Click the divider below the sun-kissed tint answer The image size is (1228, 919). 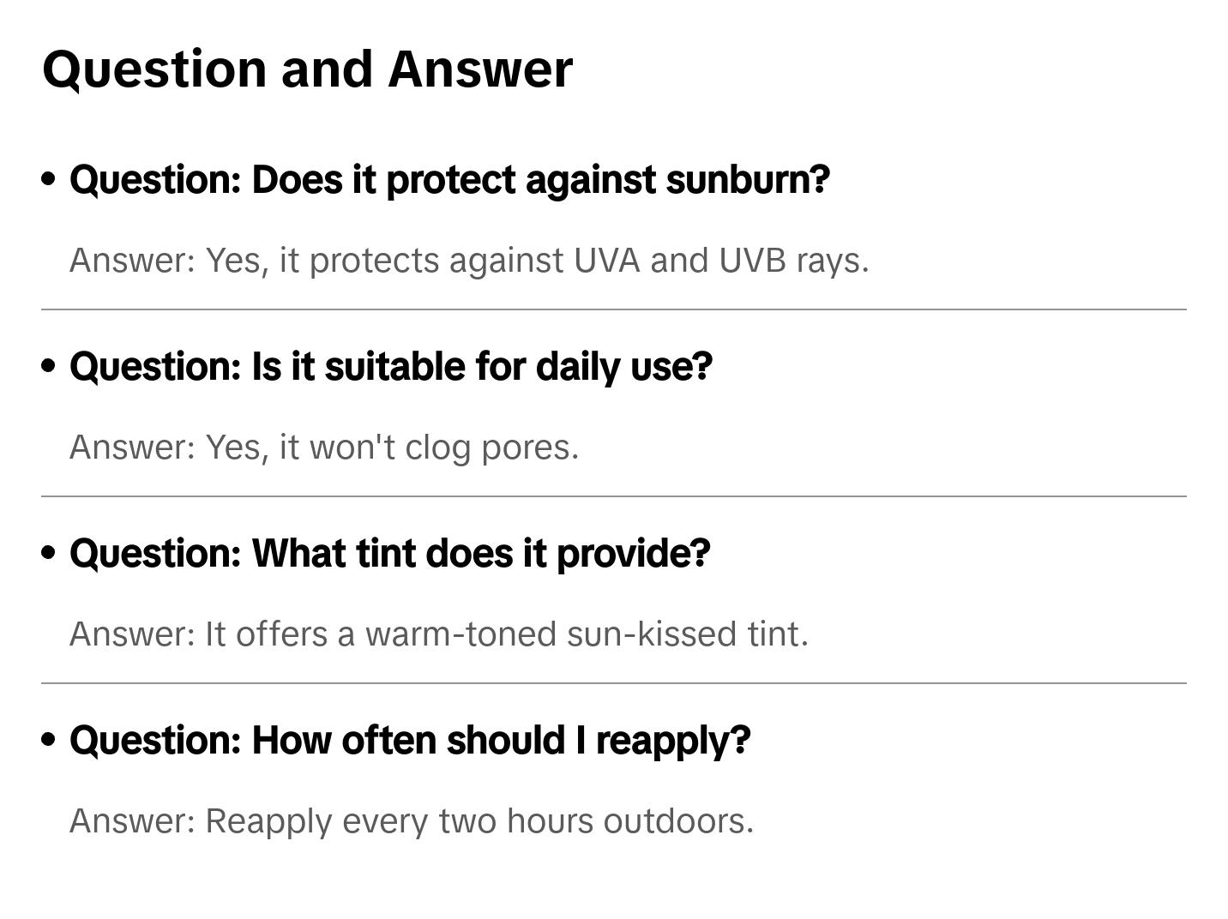pos(613,683)
